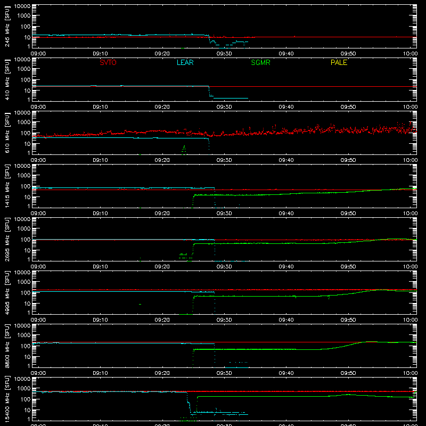Select the 10 tick of the 410 MHz plot
The image size is (426, 426).
click(x=27, y=91)
